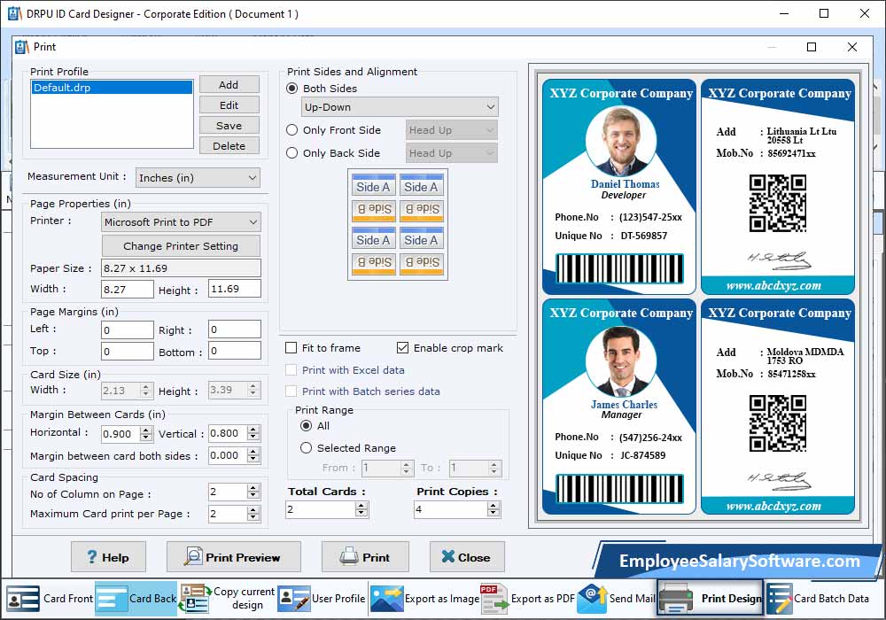This screenshot has width=886, height=620.
Task: Select Default.drp in the profile list
Action: click(x=112, y=88)
